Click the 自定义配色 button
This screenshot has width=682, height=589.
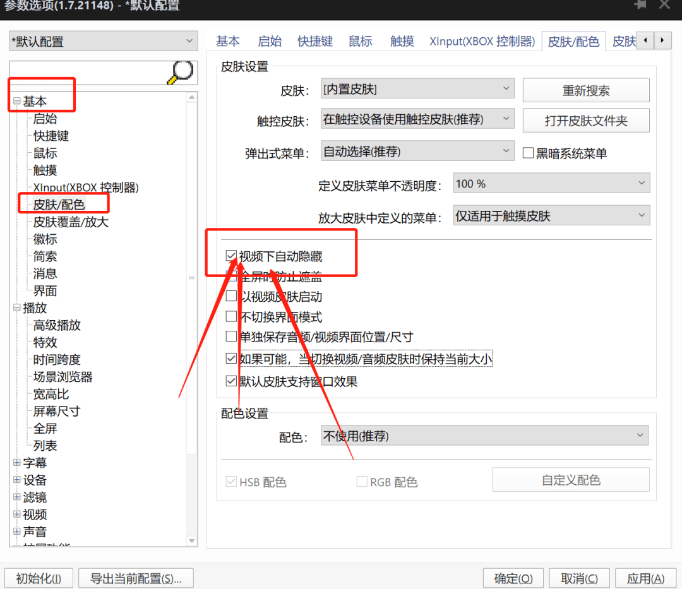pyautogui.click(x=571, y=480)
